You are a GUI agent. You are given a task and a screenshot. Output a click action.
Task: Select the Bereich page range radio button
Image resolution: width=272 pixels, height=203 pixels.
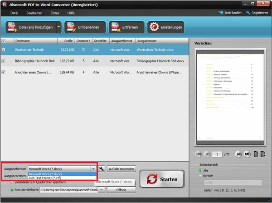(x=199, y=175)
